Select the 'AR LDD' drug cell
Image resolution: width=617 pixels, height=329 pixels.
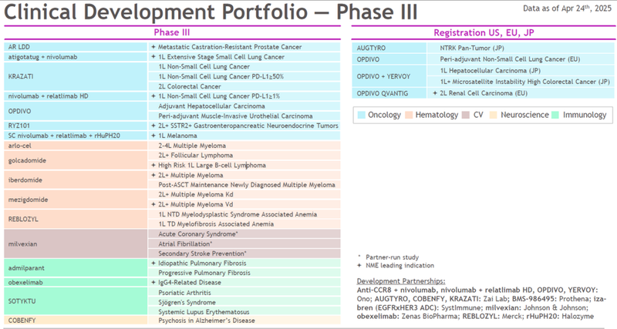point(76,47)
